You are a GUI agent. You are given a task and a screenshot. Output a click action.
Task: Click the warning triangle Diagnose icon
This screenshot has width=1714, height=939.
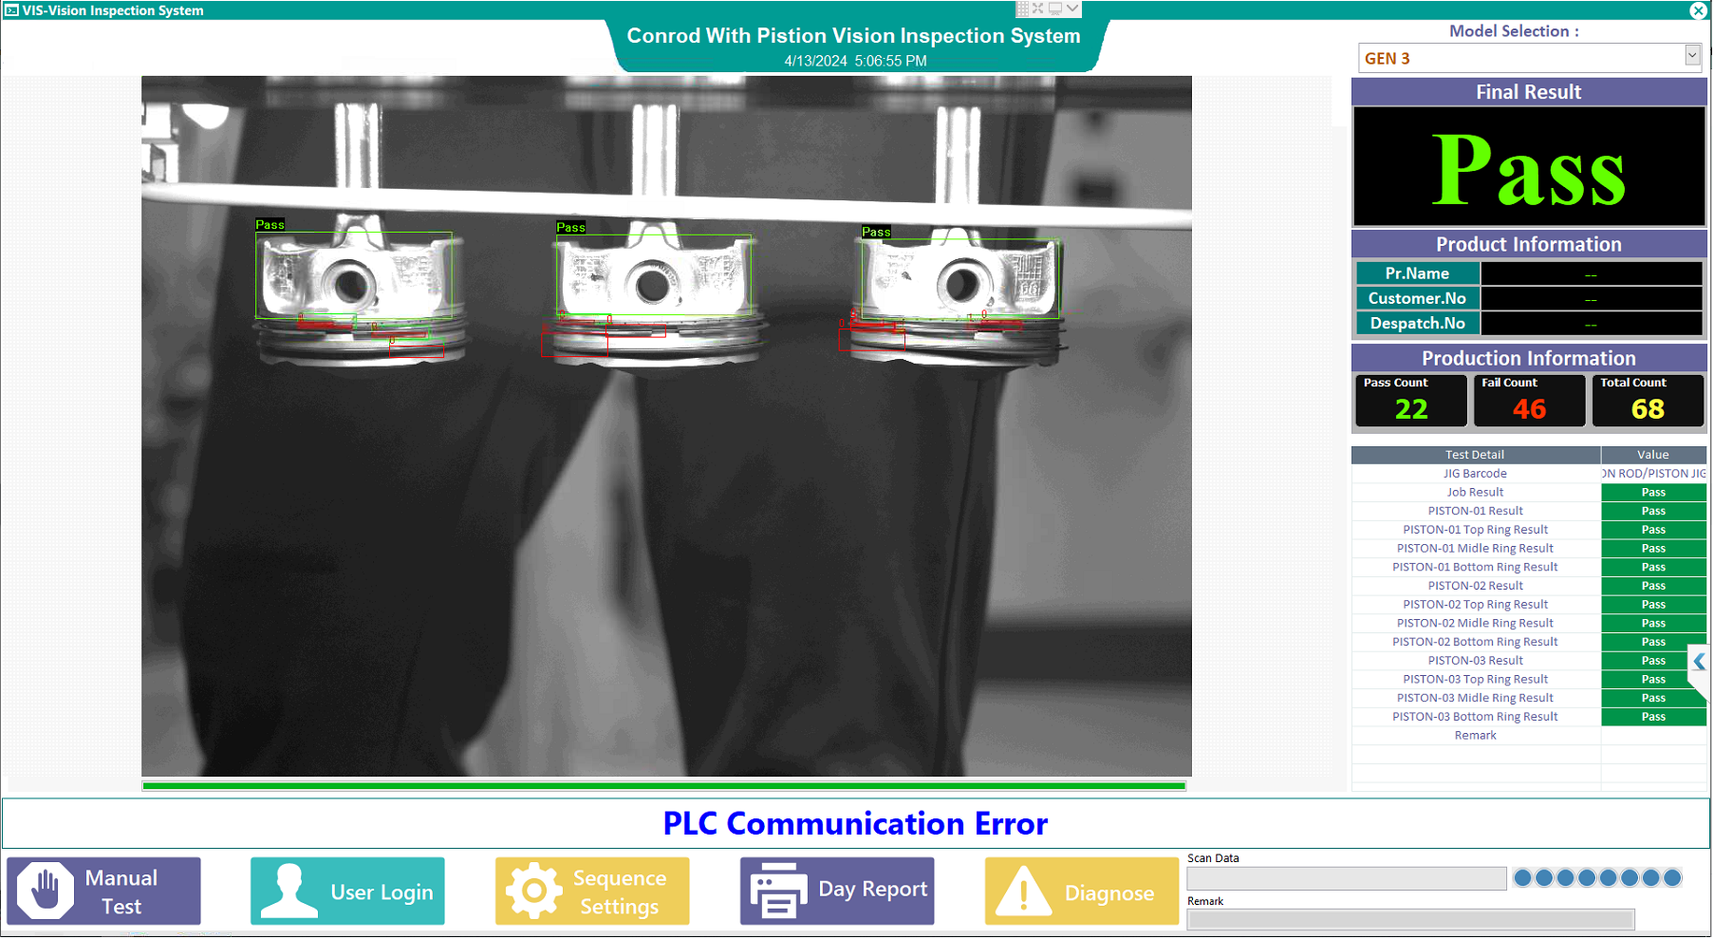click(x=1022, y=892)
